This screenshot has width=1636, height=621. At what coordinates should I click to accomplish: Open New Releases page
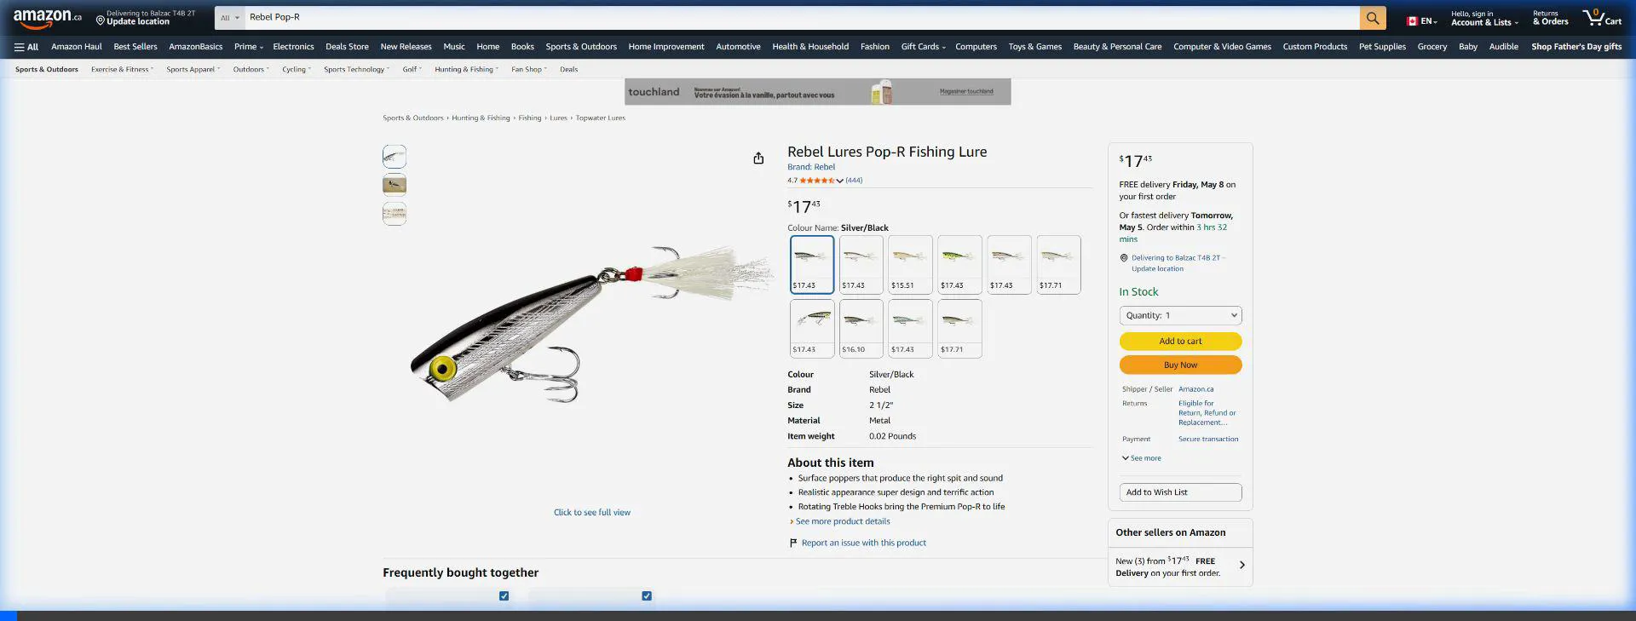click(x=406, y=47)
